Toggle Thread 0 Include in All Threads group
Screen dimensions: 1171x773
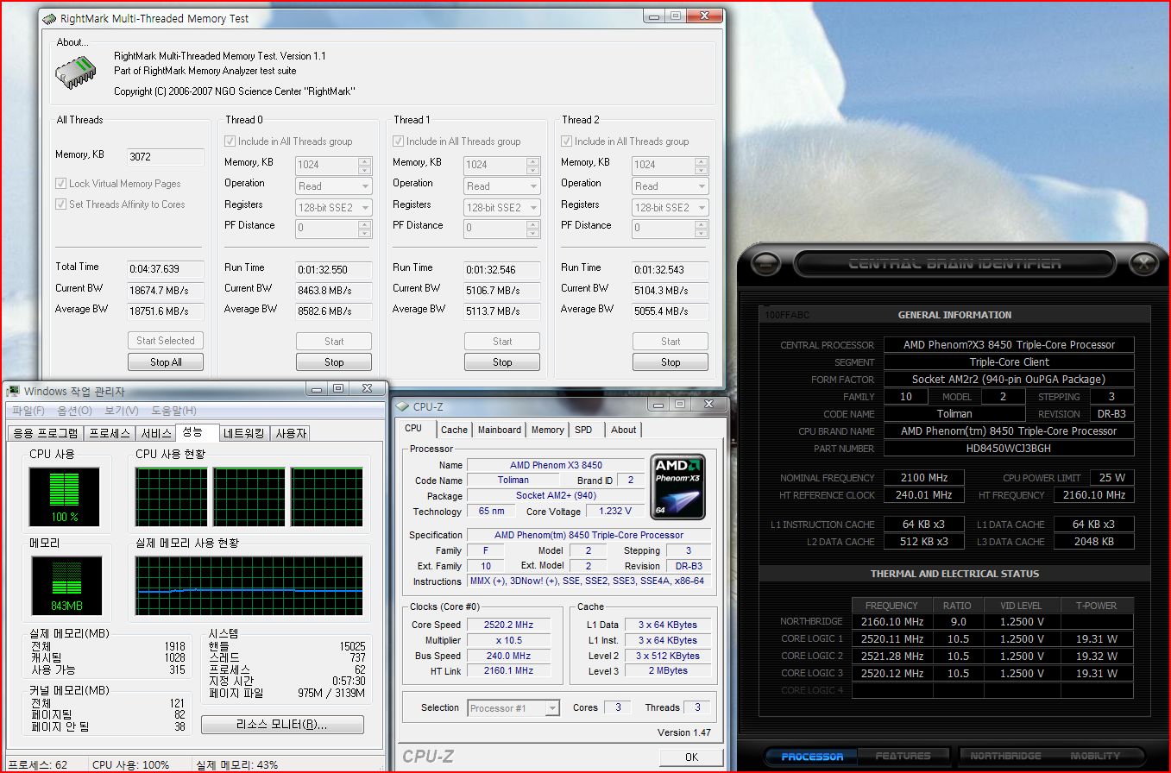pos(230,141)
